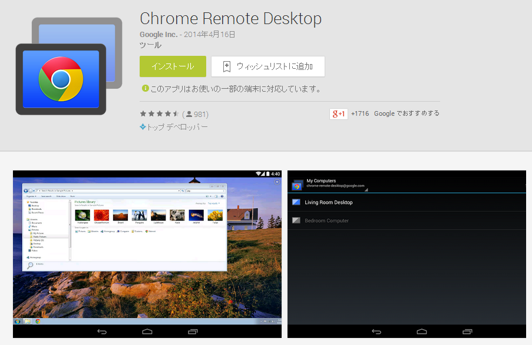Screen dimensions: 532x345
Task: Tap Android back icon in first screenshot
Action: coord(102,331)
